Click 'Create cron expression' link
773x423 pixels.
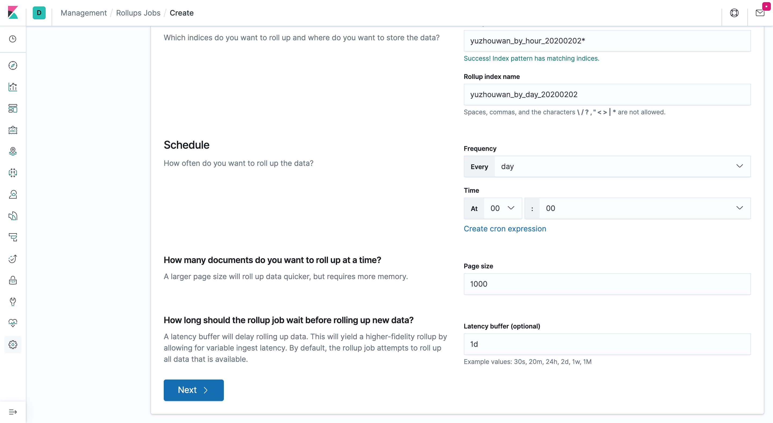505,229
